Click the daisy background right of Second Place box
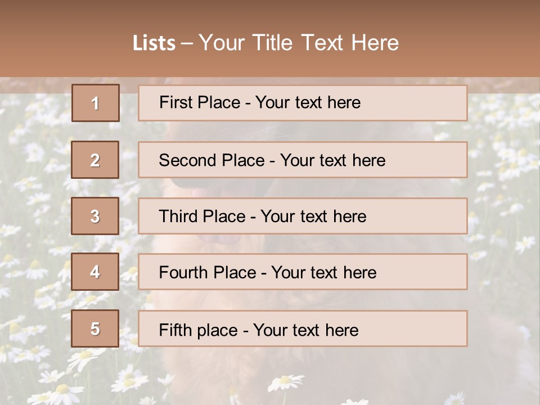 (503, 160)
